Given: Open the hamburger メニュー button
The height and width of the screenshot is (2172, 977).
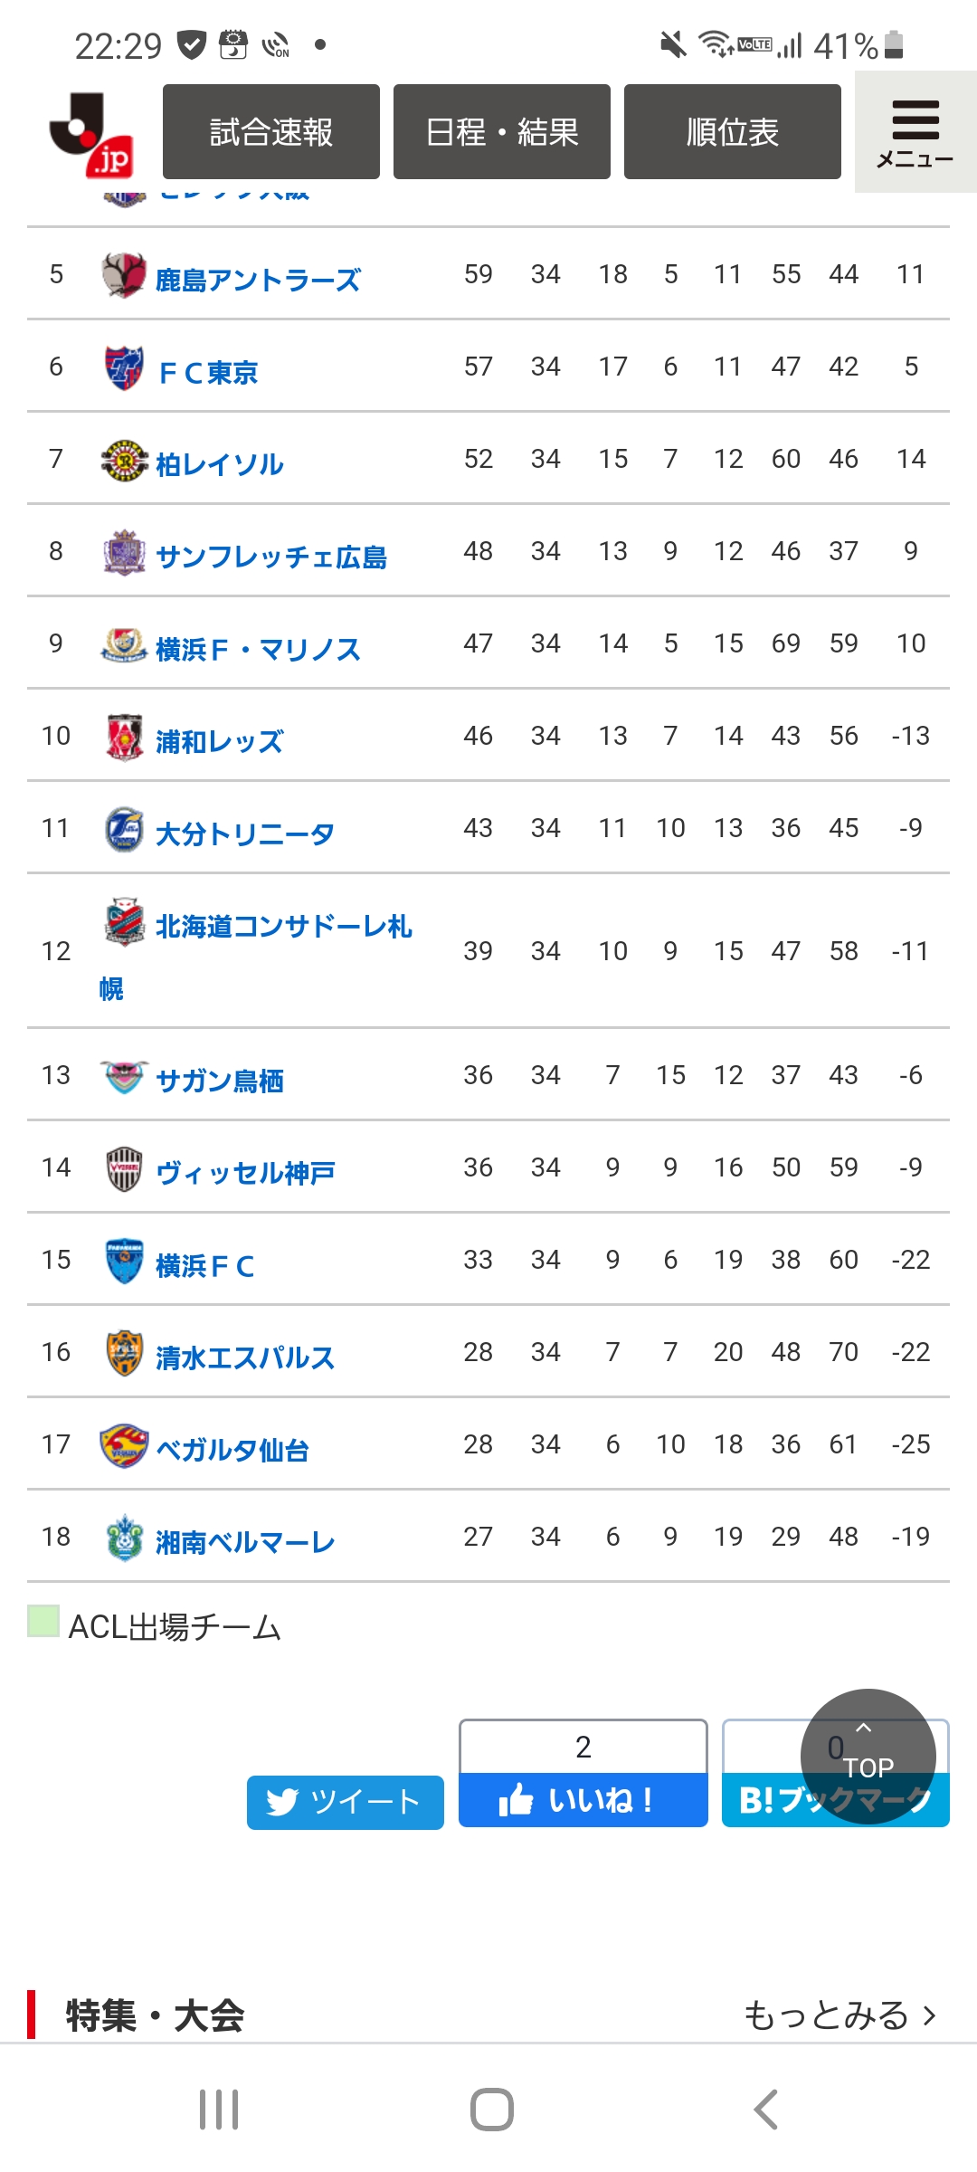Looking at the screenshot, I should pos(915,132).
